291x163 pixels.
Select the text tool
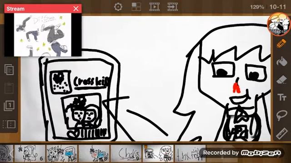pos(282,97)
